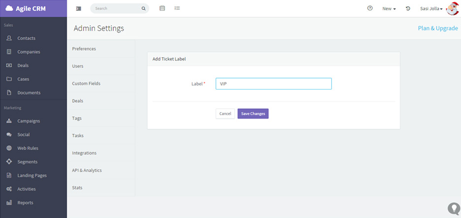Open the Custom Fields settings tab
The image size is (461, 218).
[101, 84]
